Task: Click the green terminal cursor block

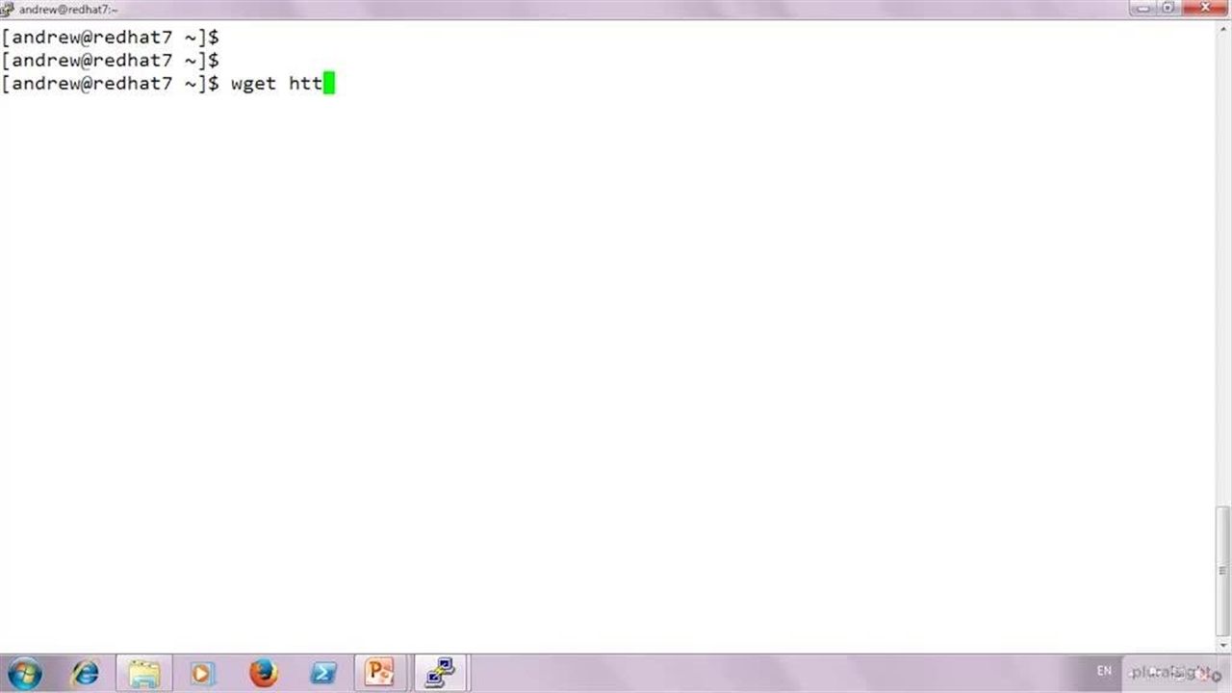Action: pos(329,84)
